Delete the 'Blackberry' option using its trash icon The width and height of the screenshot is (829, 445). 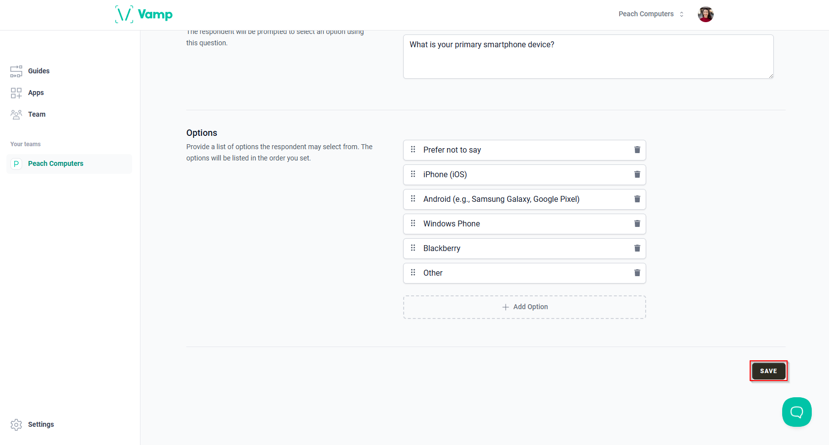(x=637, y=248)
